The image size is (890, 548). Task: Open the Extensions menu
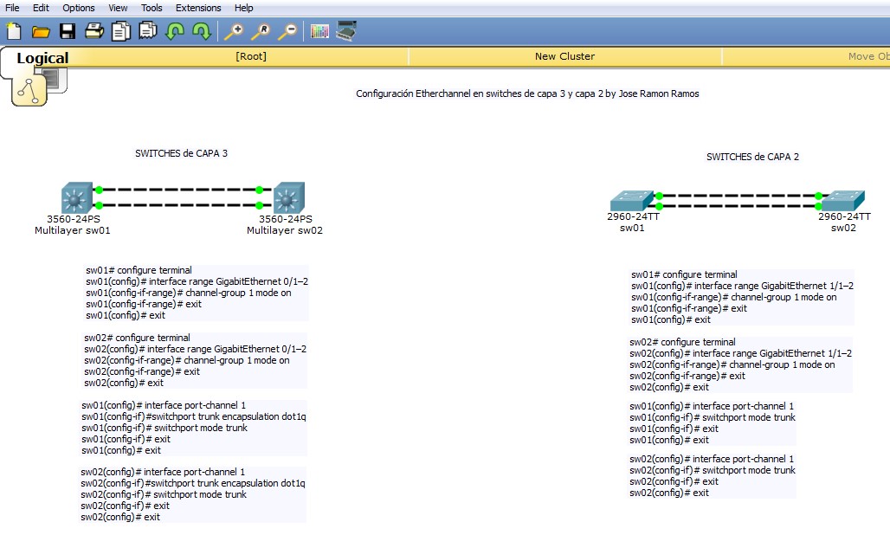tap(197, 8)
